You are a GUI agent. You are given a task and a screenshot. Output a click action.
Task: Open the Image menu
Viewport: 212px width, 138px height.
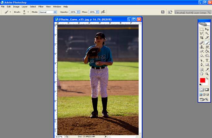coord(16,7)
